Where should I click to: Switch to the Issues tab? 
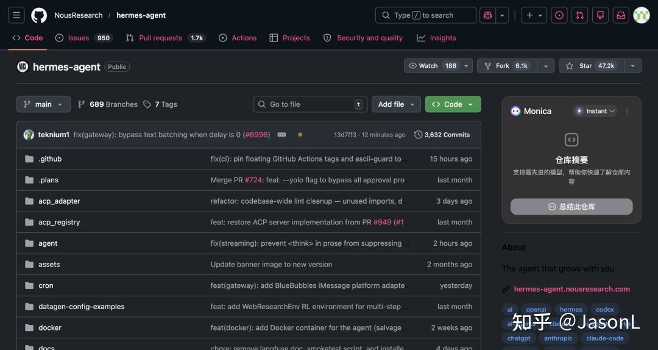[x=84, y=38]
